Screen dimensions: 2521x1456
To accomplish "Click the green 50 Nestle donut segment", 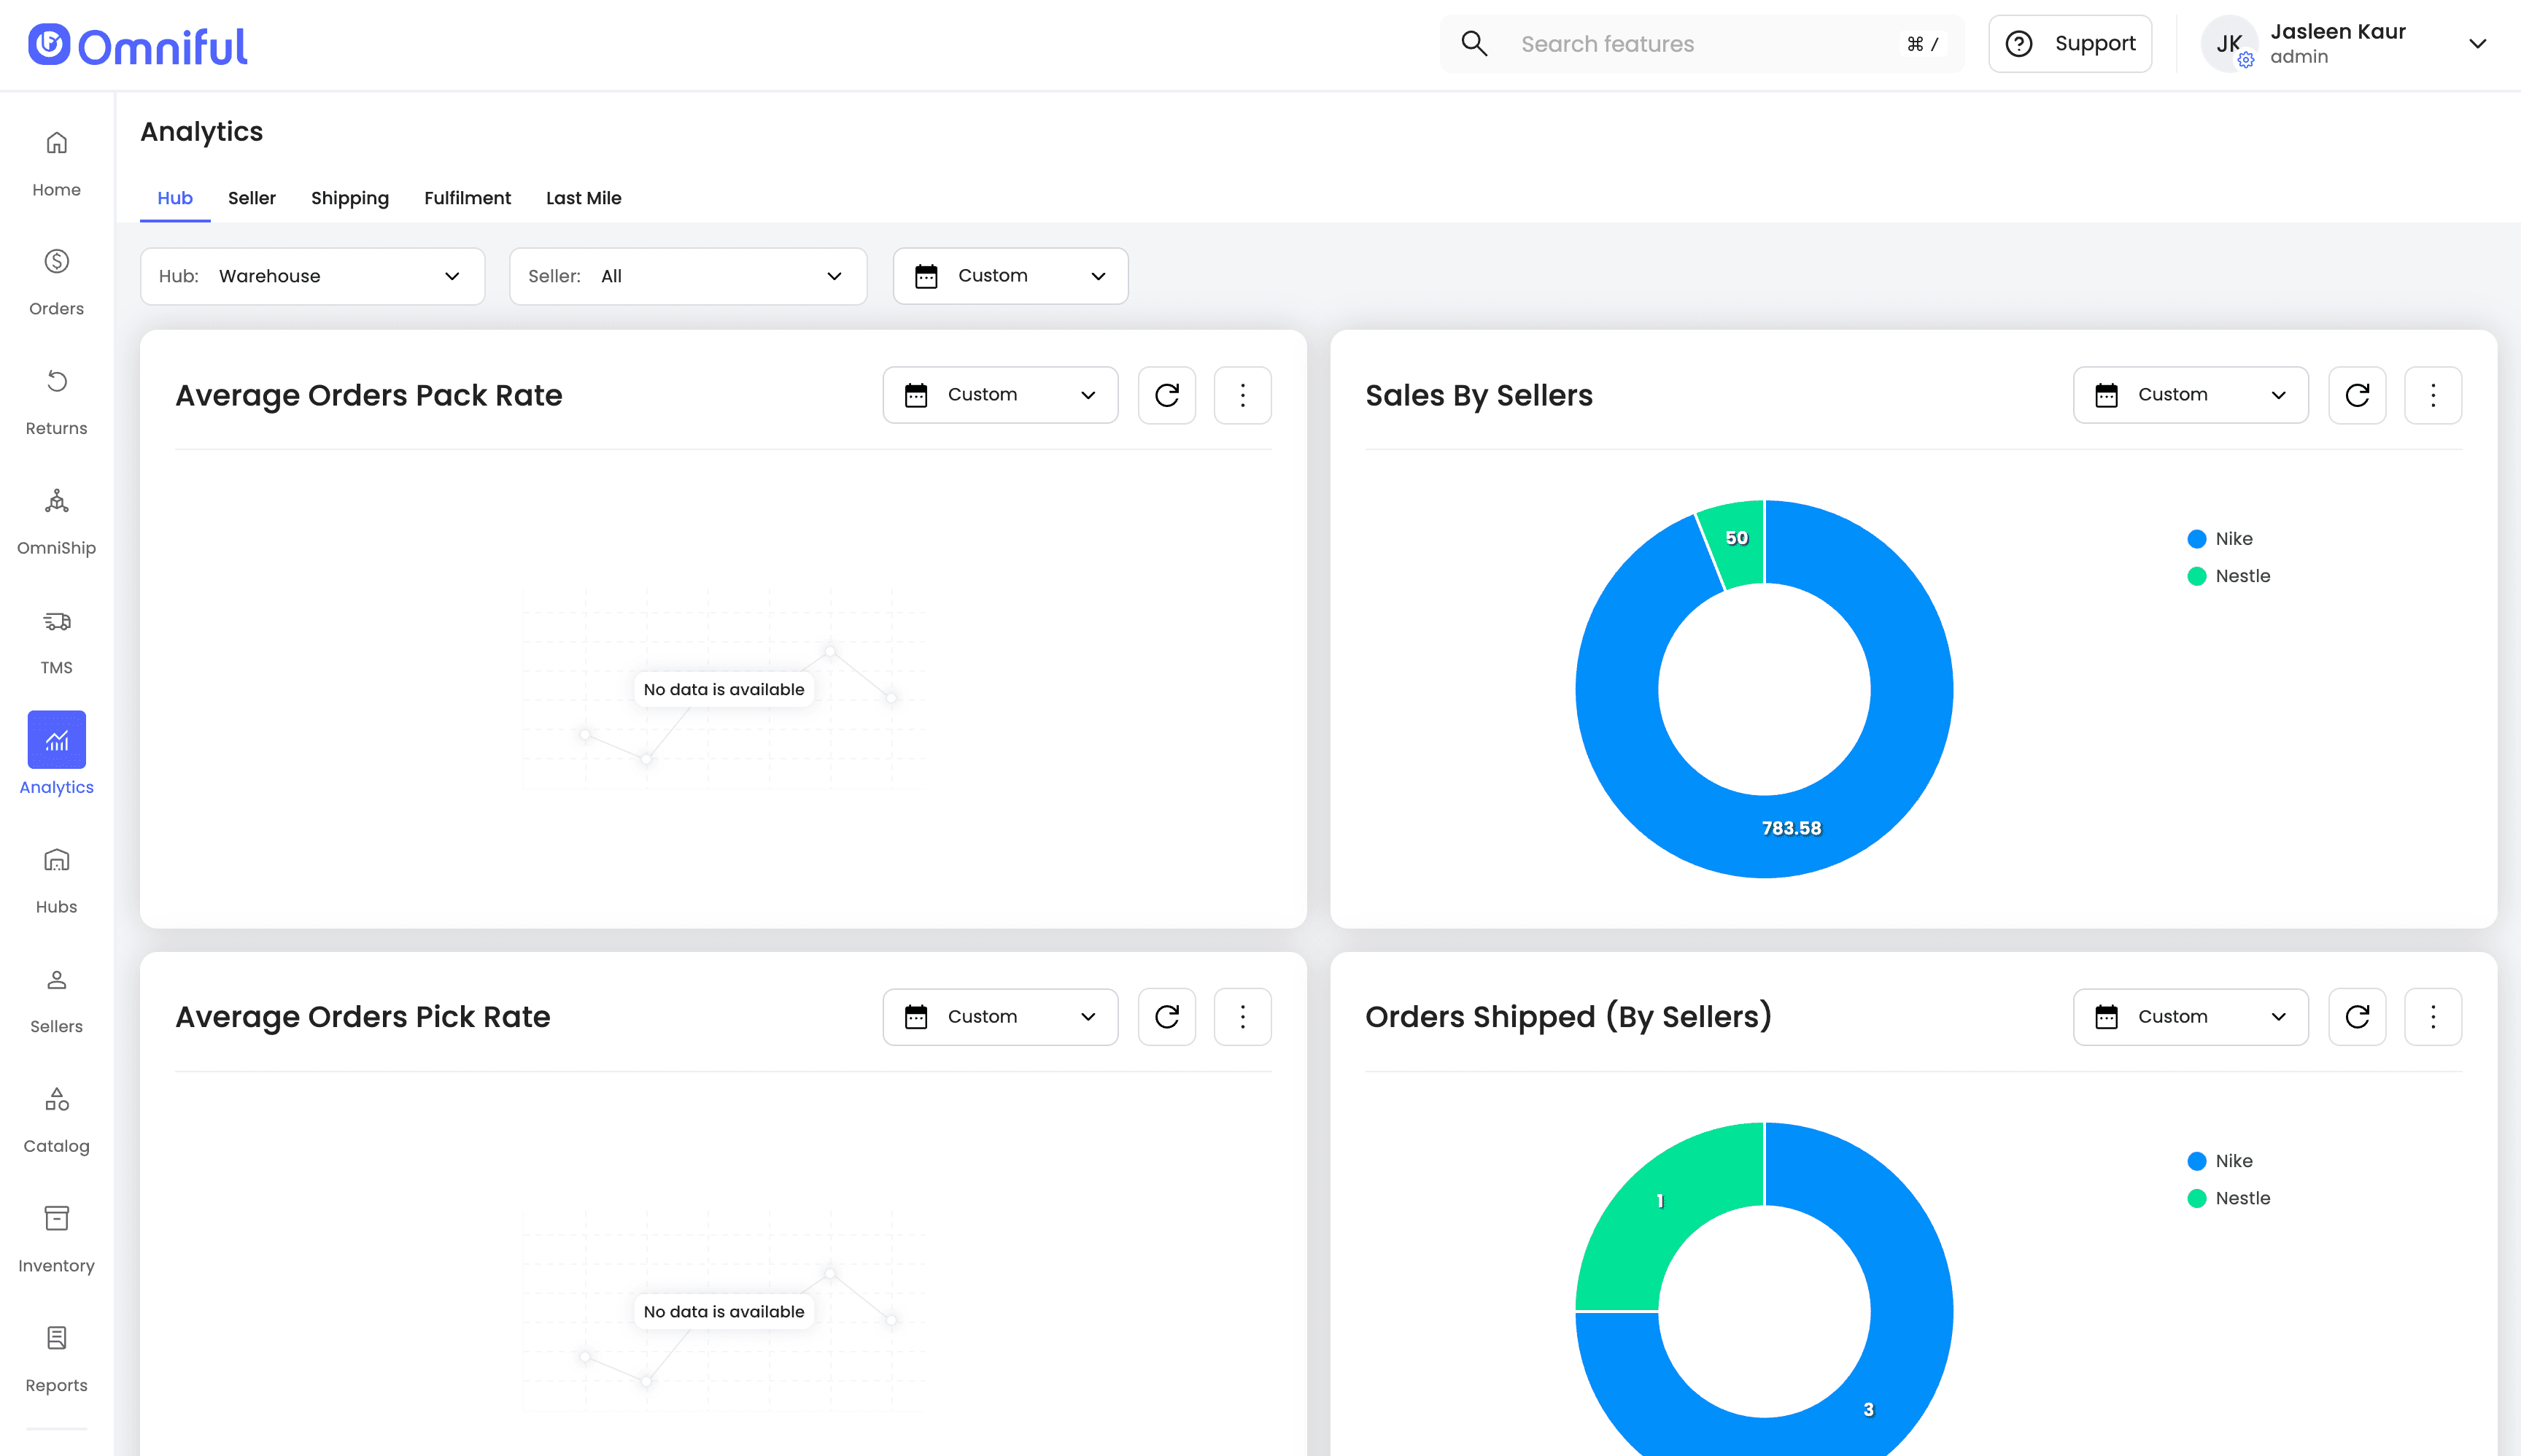I will (x=1736, y=540).
